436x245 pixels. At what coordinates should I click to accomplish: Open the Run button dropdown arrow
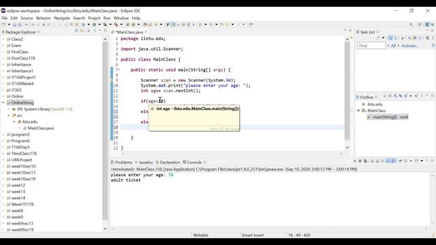click(x=99, y=24)
